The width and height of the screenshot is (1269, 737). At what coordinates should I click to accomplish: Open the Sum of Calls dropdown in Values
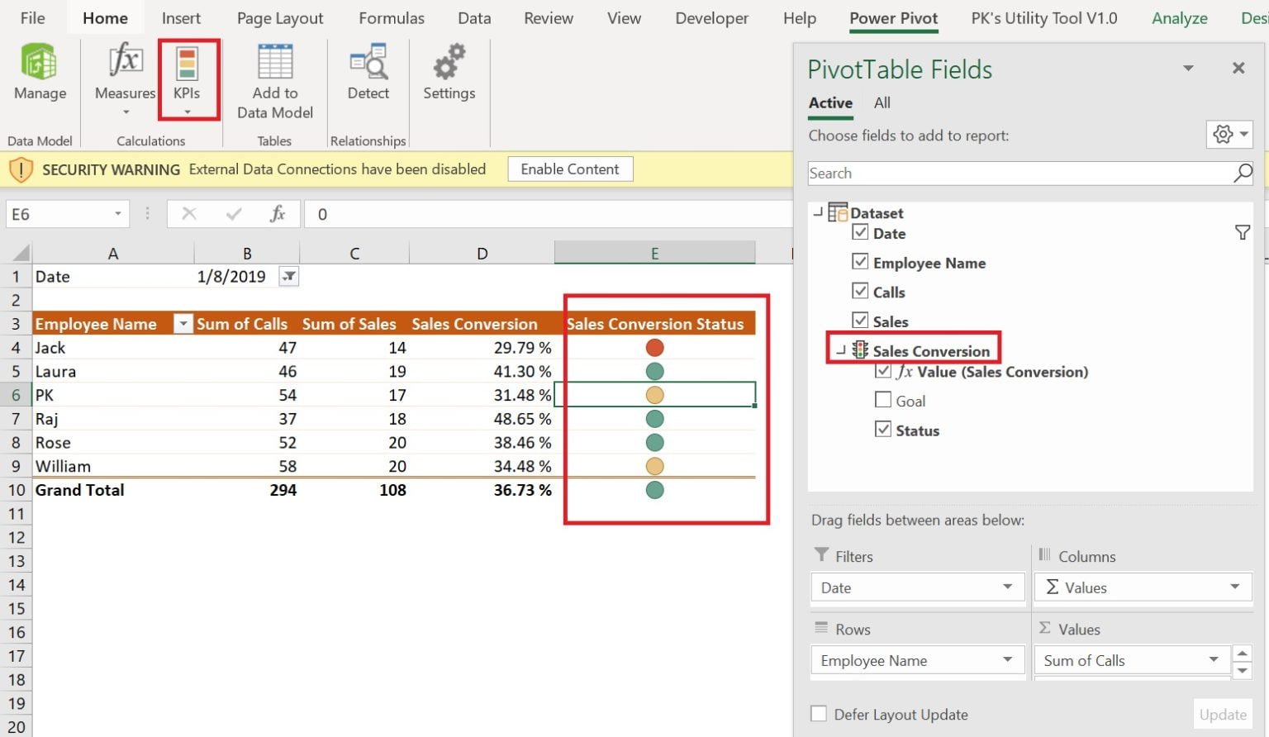coord(1213,659)
